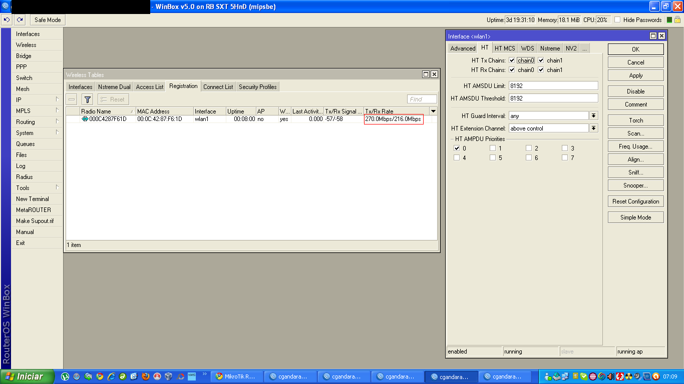Maximize the Wireless Tables window
The height and width of the screenshot is (384, 684).
point(426,74)
